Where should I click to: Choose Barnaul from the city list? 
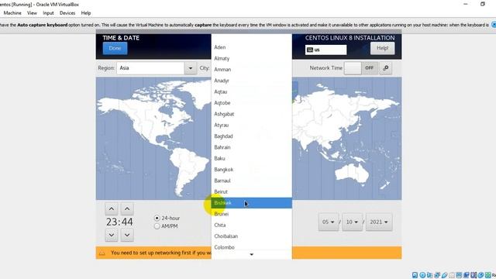pos(251,181)
